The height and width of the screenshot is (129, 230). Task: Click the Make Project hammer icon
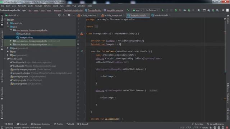point(128,10)
